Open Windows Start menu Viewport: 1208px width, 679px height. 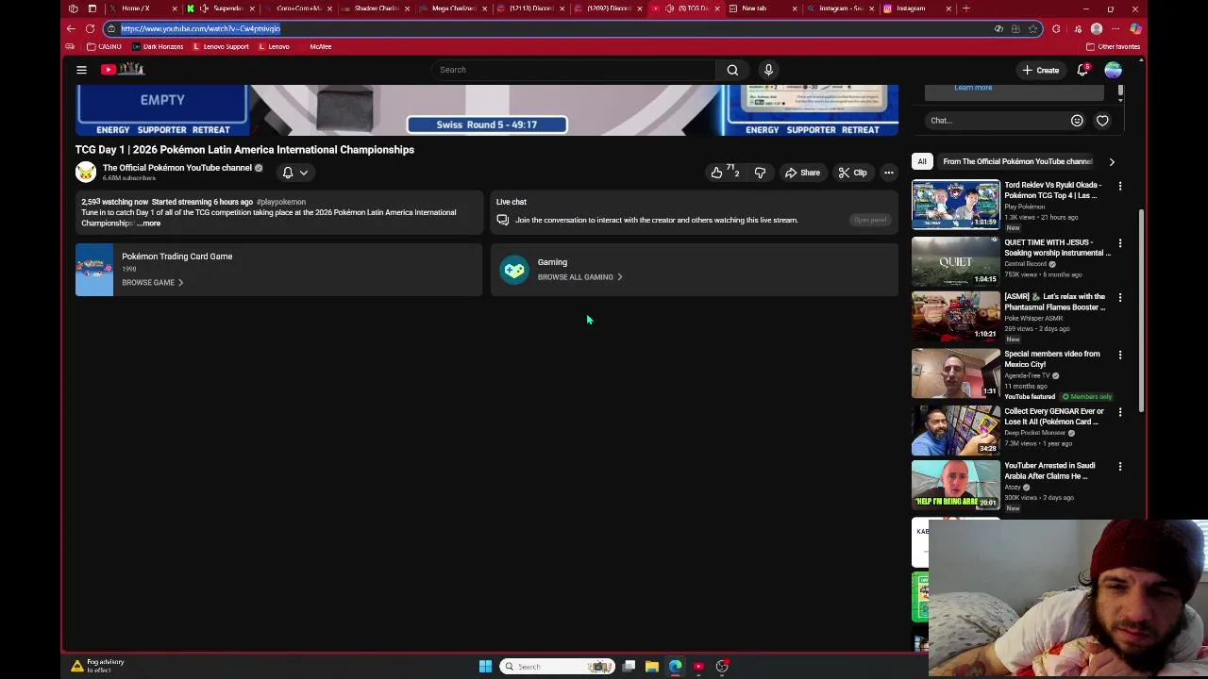[x=485, y=667]
